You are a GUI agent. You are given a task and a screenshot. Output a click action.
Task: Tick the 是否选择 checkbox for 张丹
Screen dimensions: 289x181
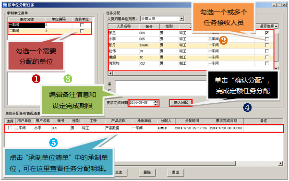[x=266, y=45]
